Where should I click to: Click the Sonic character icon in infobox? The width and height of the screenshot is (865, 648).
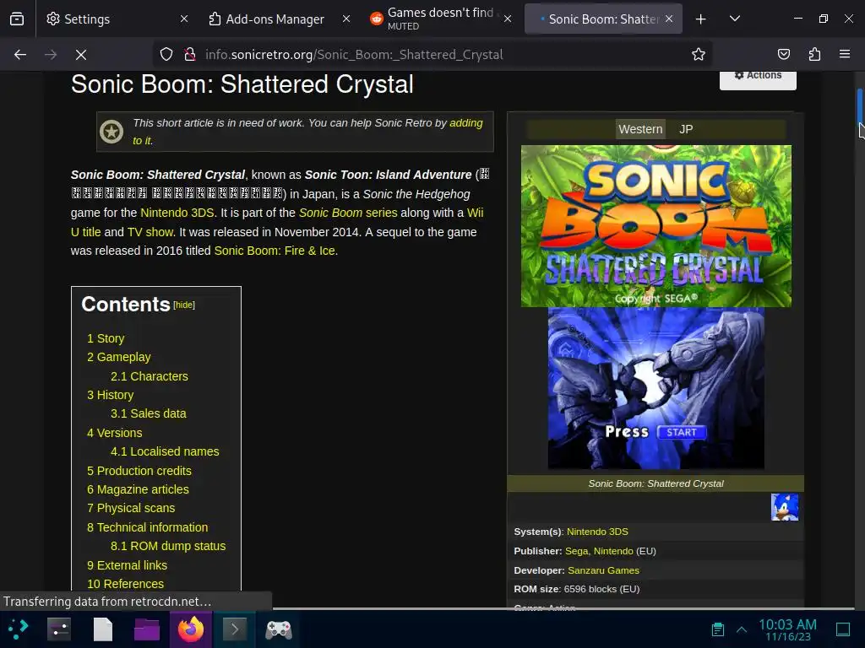785,507
